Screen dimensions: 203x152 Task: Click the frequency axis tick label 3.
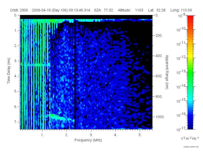pyautogui.click(x=91, y=135)
